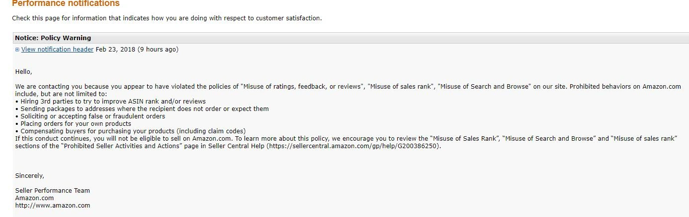Image resolution: width=689 pixels, height=217 pixels.
Task: Click the Amazon.com line under the signature
Action: pyautogui.click(x=34, y=198)
